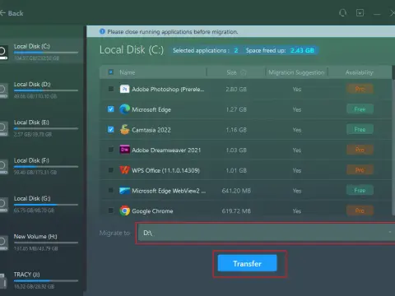The width and height of the screenshot is (395, 296).
Task: Click the Pro badge for WPS Office
Action: pos(360,170)
